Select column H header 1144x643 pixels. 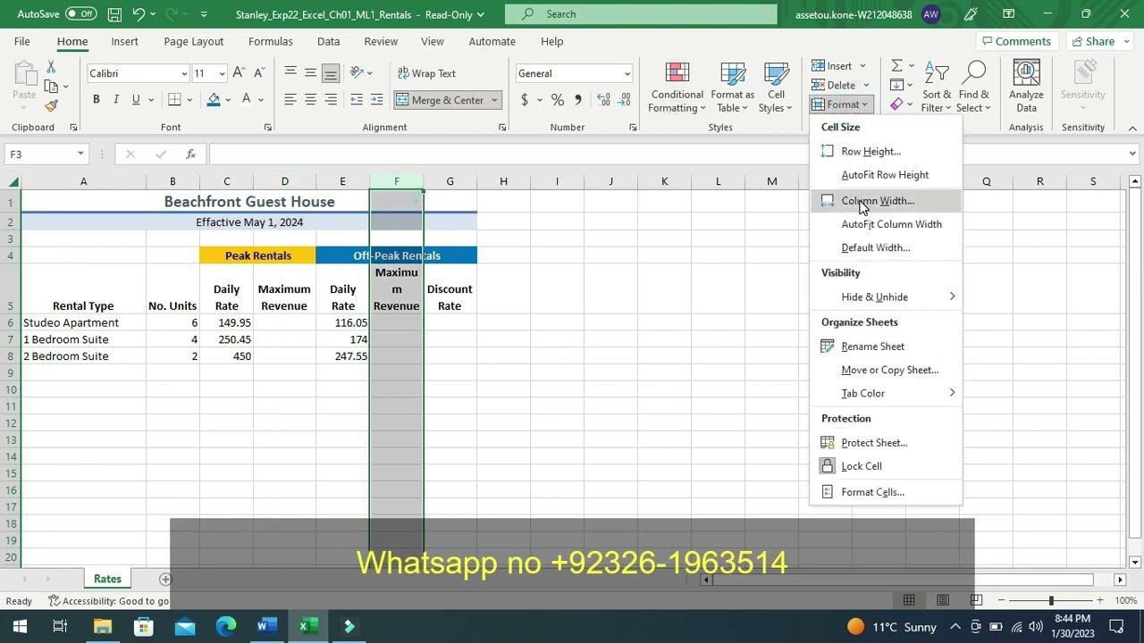(x=503, y=181)
